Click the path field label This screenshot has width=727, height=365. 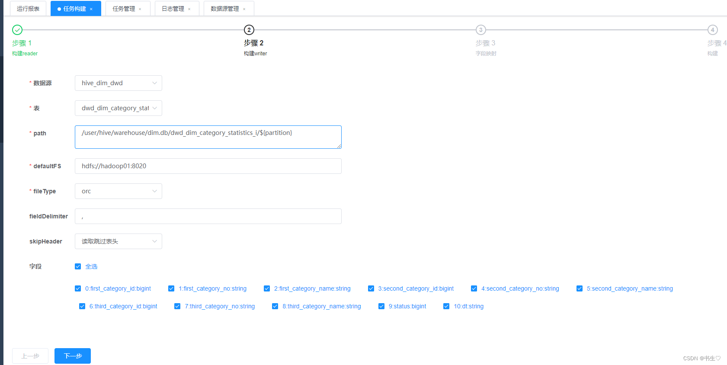[40, 133]
